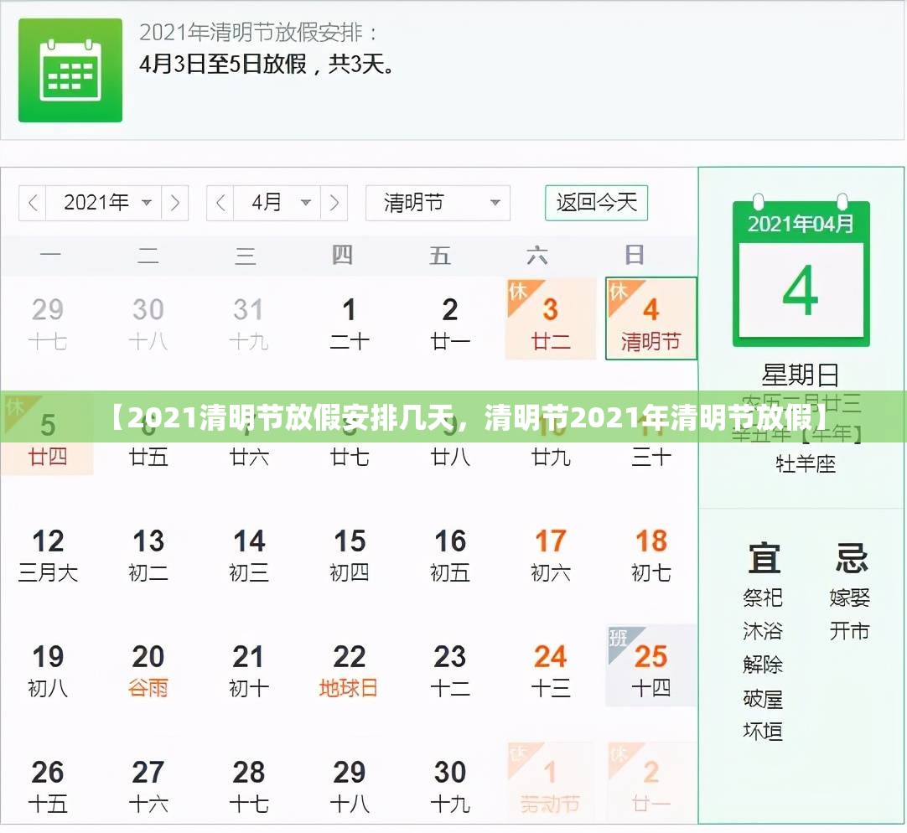Viewport: 907px width, 833px height.
Task: Click the 五 Friday column header
Action: point(439,255)
